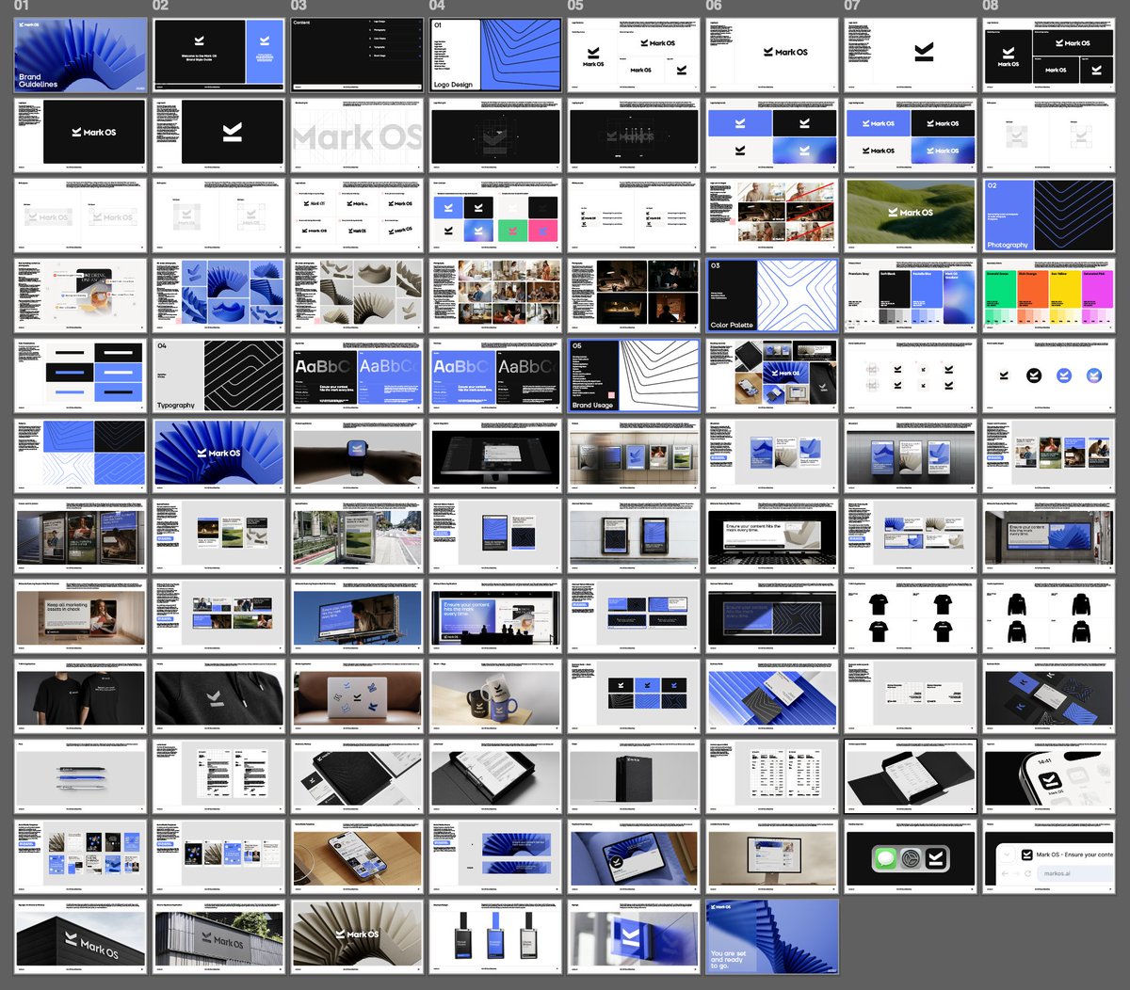Select the slide with green, orange, yellow, pink swatches
The height and width of the screenshot is (990, 1130).
[x=1049, y=295]
